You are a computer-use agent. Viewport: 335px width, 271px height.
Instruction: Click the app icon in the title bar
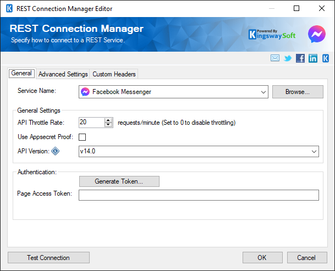9,9
